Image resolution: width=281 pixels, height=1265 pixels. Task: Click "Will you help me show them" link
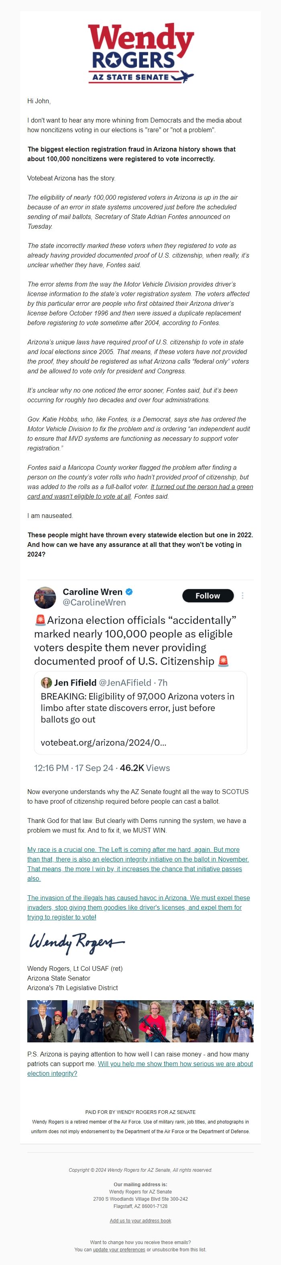point(175,1064)
